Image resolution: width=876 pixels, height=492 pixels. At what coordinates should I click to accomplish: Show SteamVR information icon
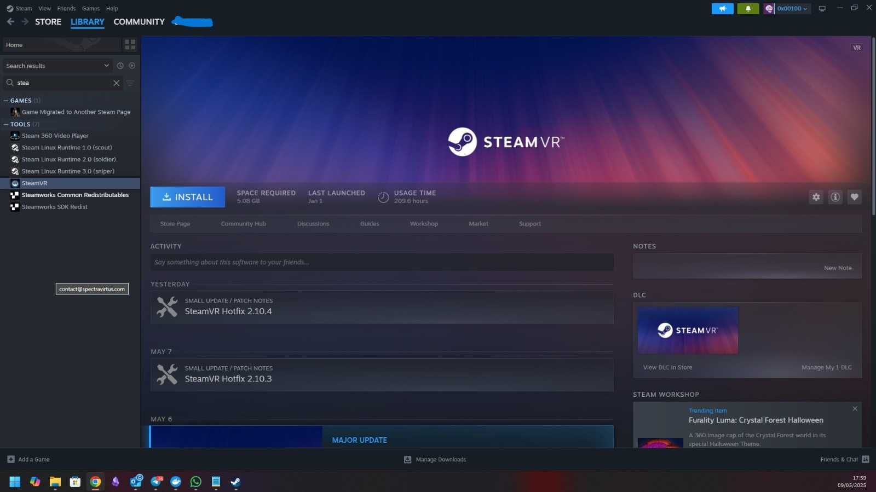835,197
